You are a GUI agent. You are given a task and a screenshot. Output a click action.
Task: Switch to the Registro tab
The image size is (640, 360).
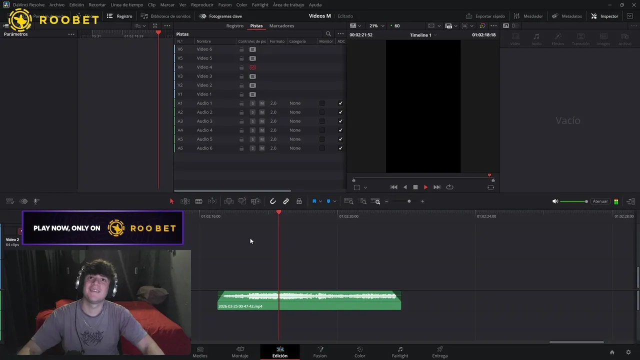(x=234, y=25)
